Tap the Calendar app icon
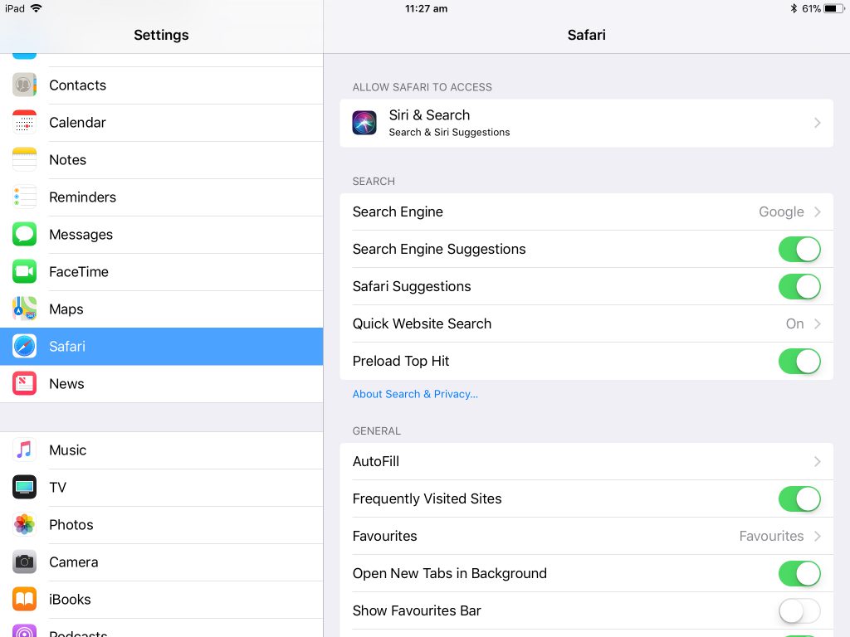This screenshot has height=637, width=850. click(24, 123)
